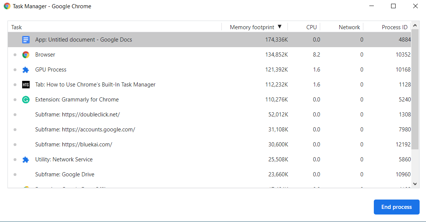This screenshot has height=222, width=426.
Task: Click the Google Docs icon in first row
Action: [x=26, y=40]
